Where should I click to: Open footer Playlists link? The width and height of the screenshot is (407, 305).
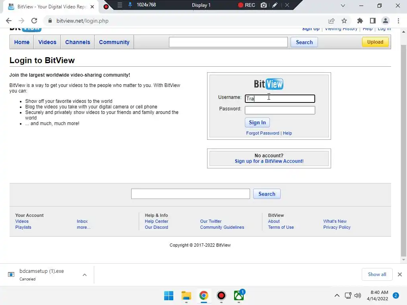pos(23,227)
